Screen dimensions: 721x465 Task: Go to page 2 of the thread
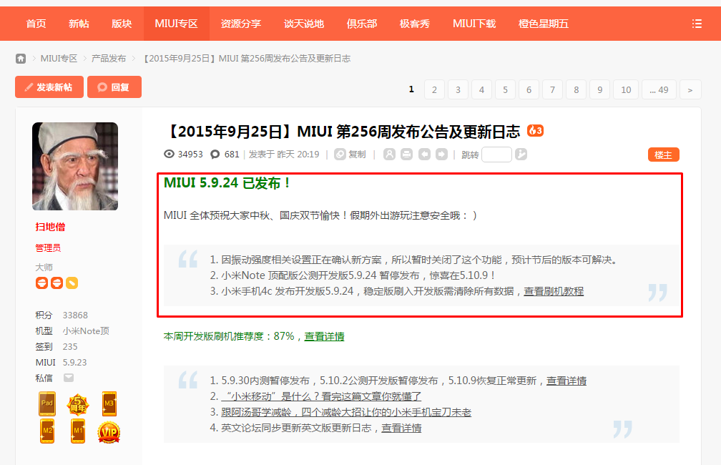(434, 89)
